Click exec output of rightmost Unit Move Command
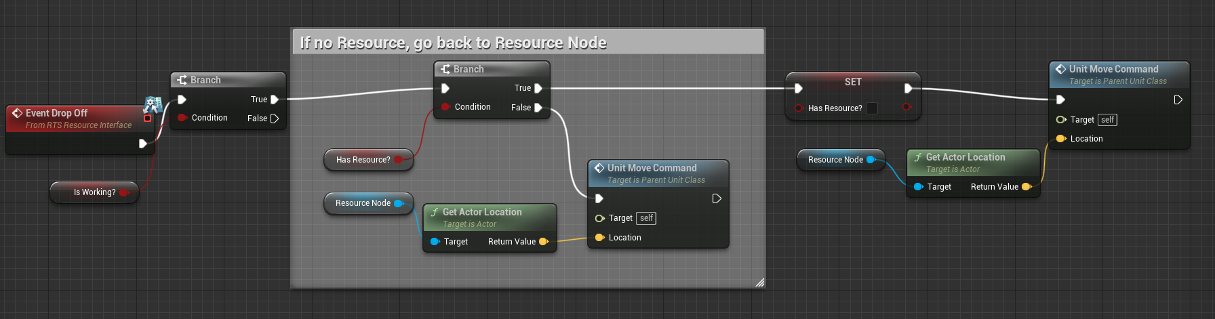This screenshot has height=319, width=1215. (x=1178, y=100)
